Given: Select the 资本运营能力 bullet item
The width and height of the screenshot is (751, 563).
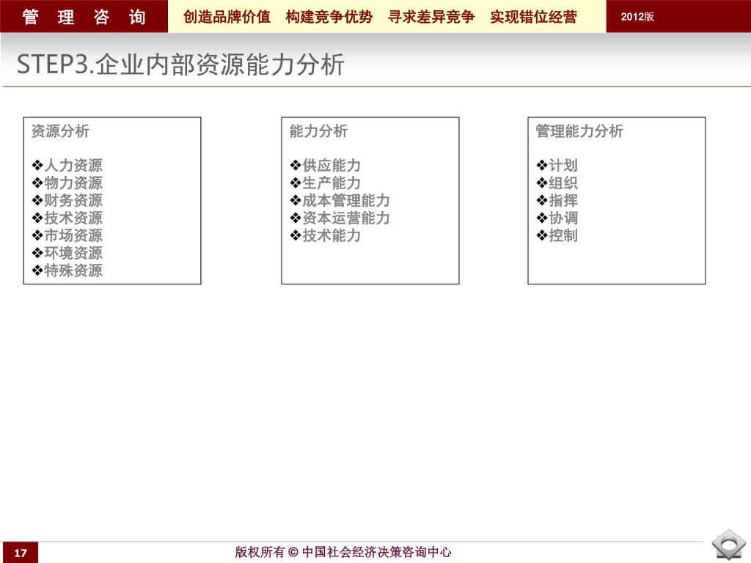Looking at the screenshot, I should (x=340, y=218).
